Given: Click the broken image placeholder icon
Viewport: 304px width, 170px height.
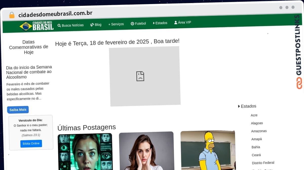Looking at the screenshot, I should [x=140, y=76].
